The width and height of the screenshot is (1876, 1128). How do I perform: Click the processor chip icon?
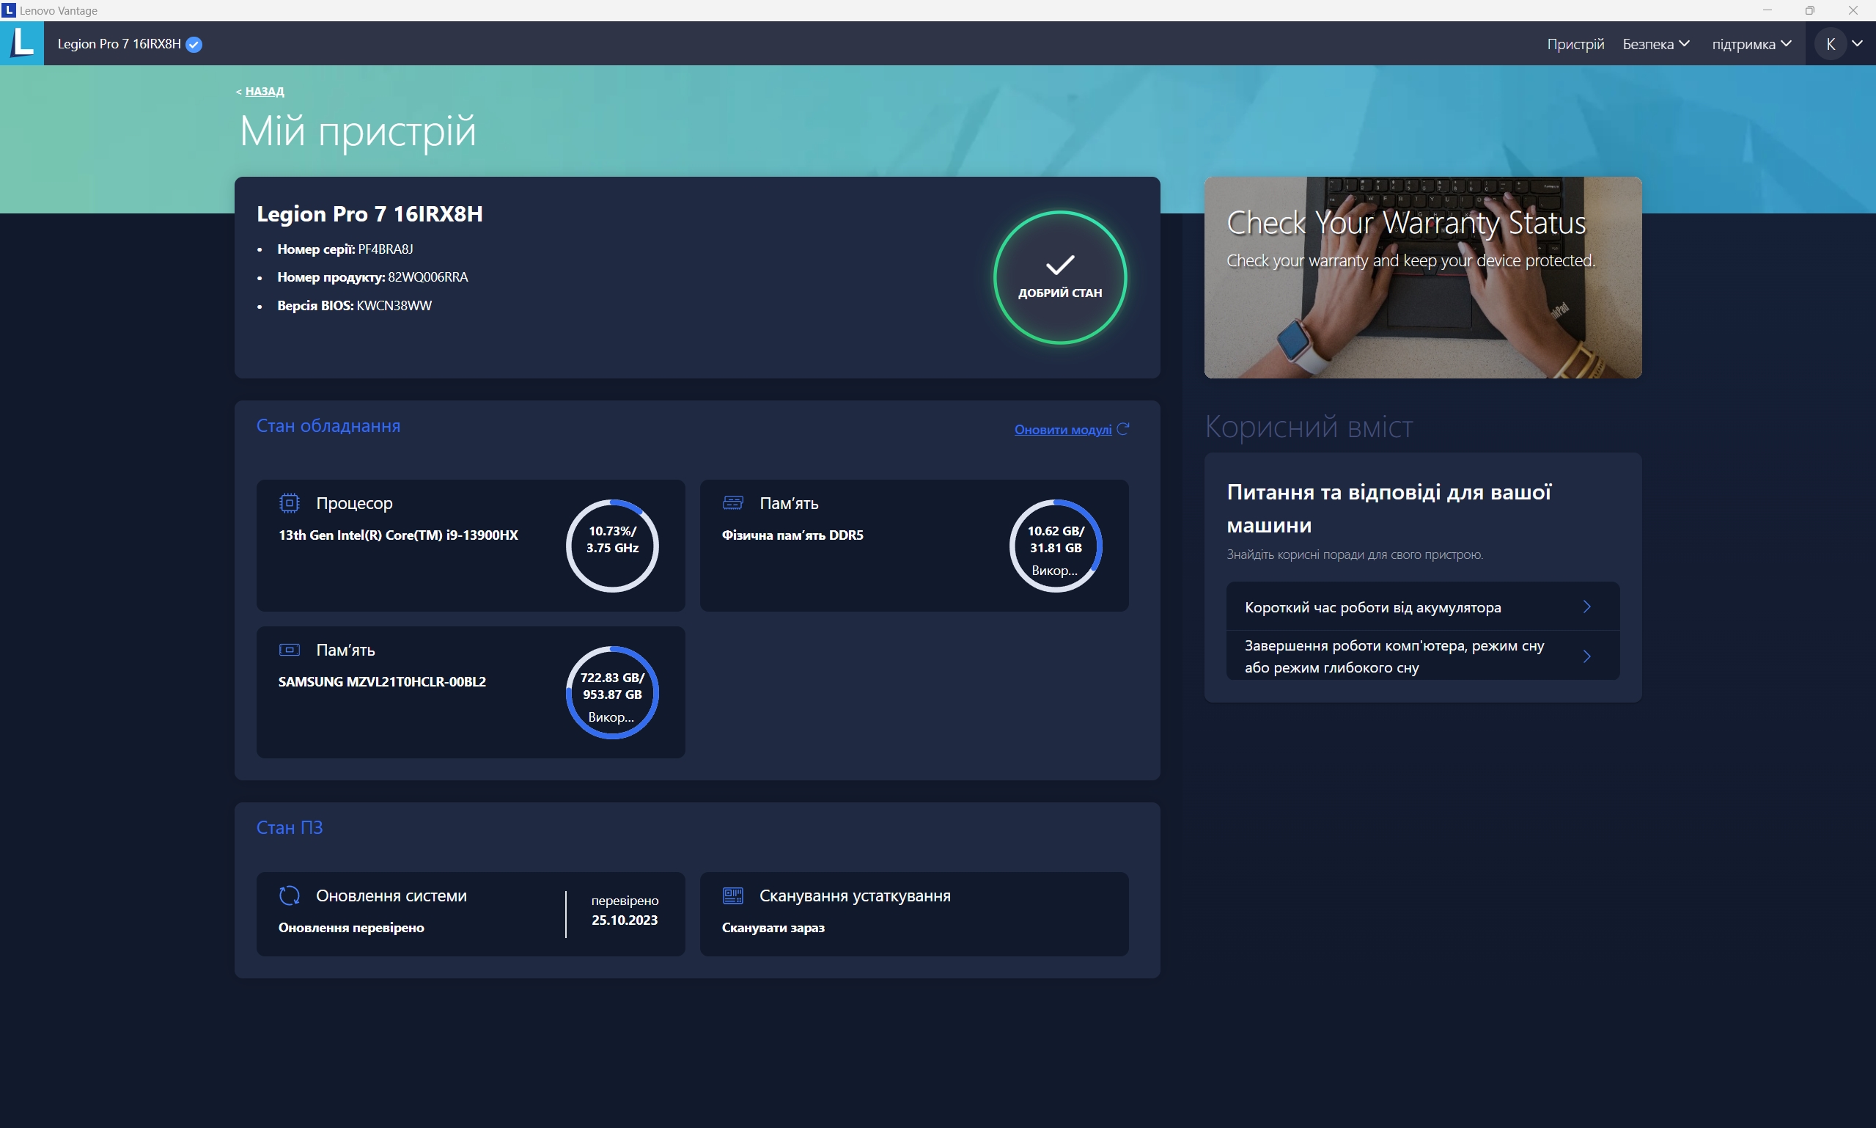290,502
